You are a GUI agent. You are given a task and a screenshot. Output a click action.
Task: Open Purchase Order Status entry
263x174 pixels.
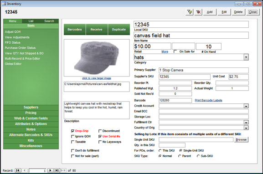[20, 48]
